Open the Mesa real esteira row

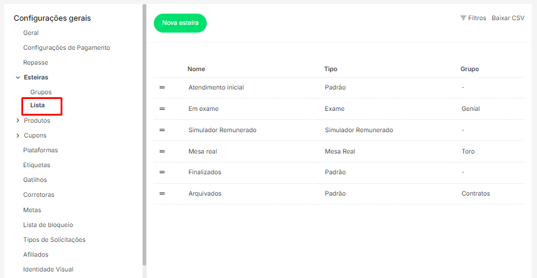203,151
